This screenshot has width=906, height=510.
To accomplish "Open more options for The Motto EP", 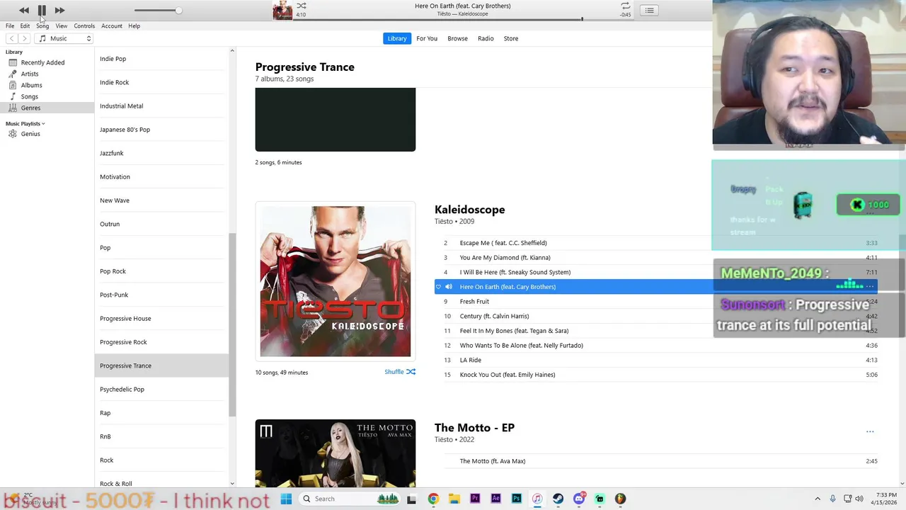I will (x=870, y=431).
